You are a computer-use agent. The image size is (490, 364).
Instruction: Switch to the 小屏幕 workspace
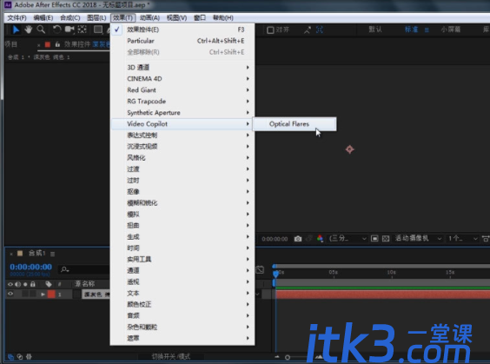point(451,30)
